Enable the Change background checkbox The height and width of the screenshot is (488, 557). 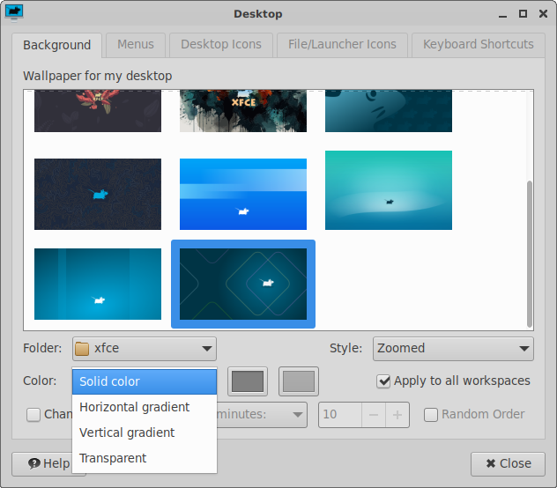33,415
